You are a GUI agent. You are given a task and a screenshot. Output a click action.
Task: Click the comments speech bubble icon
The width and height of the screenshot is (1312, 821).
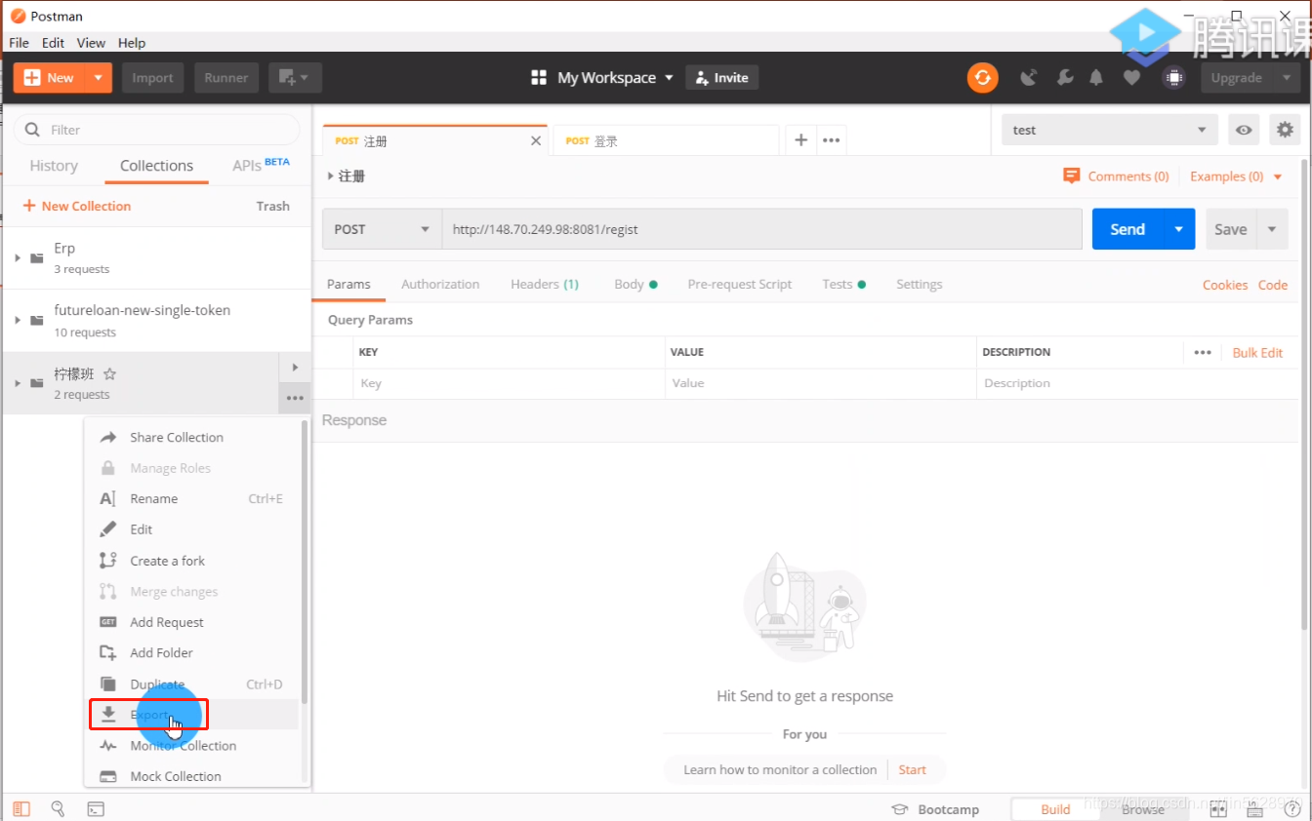(1072, 176)
